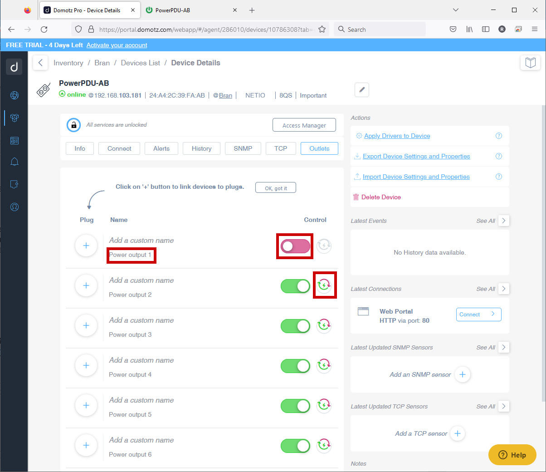The image size is (546, 472).
Task: Add custom name for Power output 1
Action: click(x=141, y=241)
